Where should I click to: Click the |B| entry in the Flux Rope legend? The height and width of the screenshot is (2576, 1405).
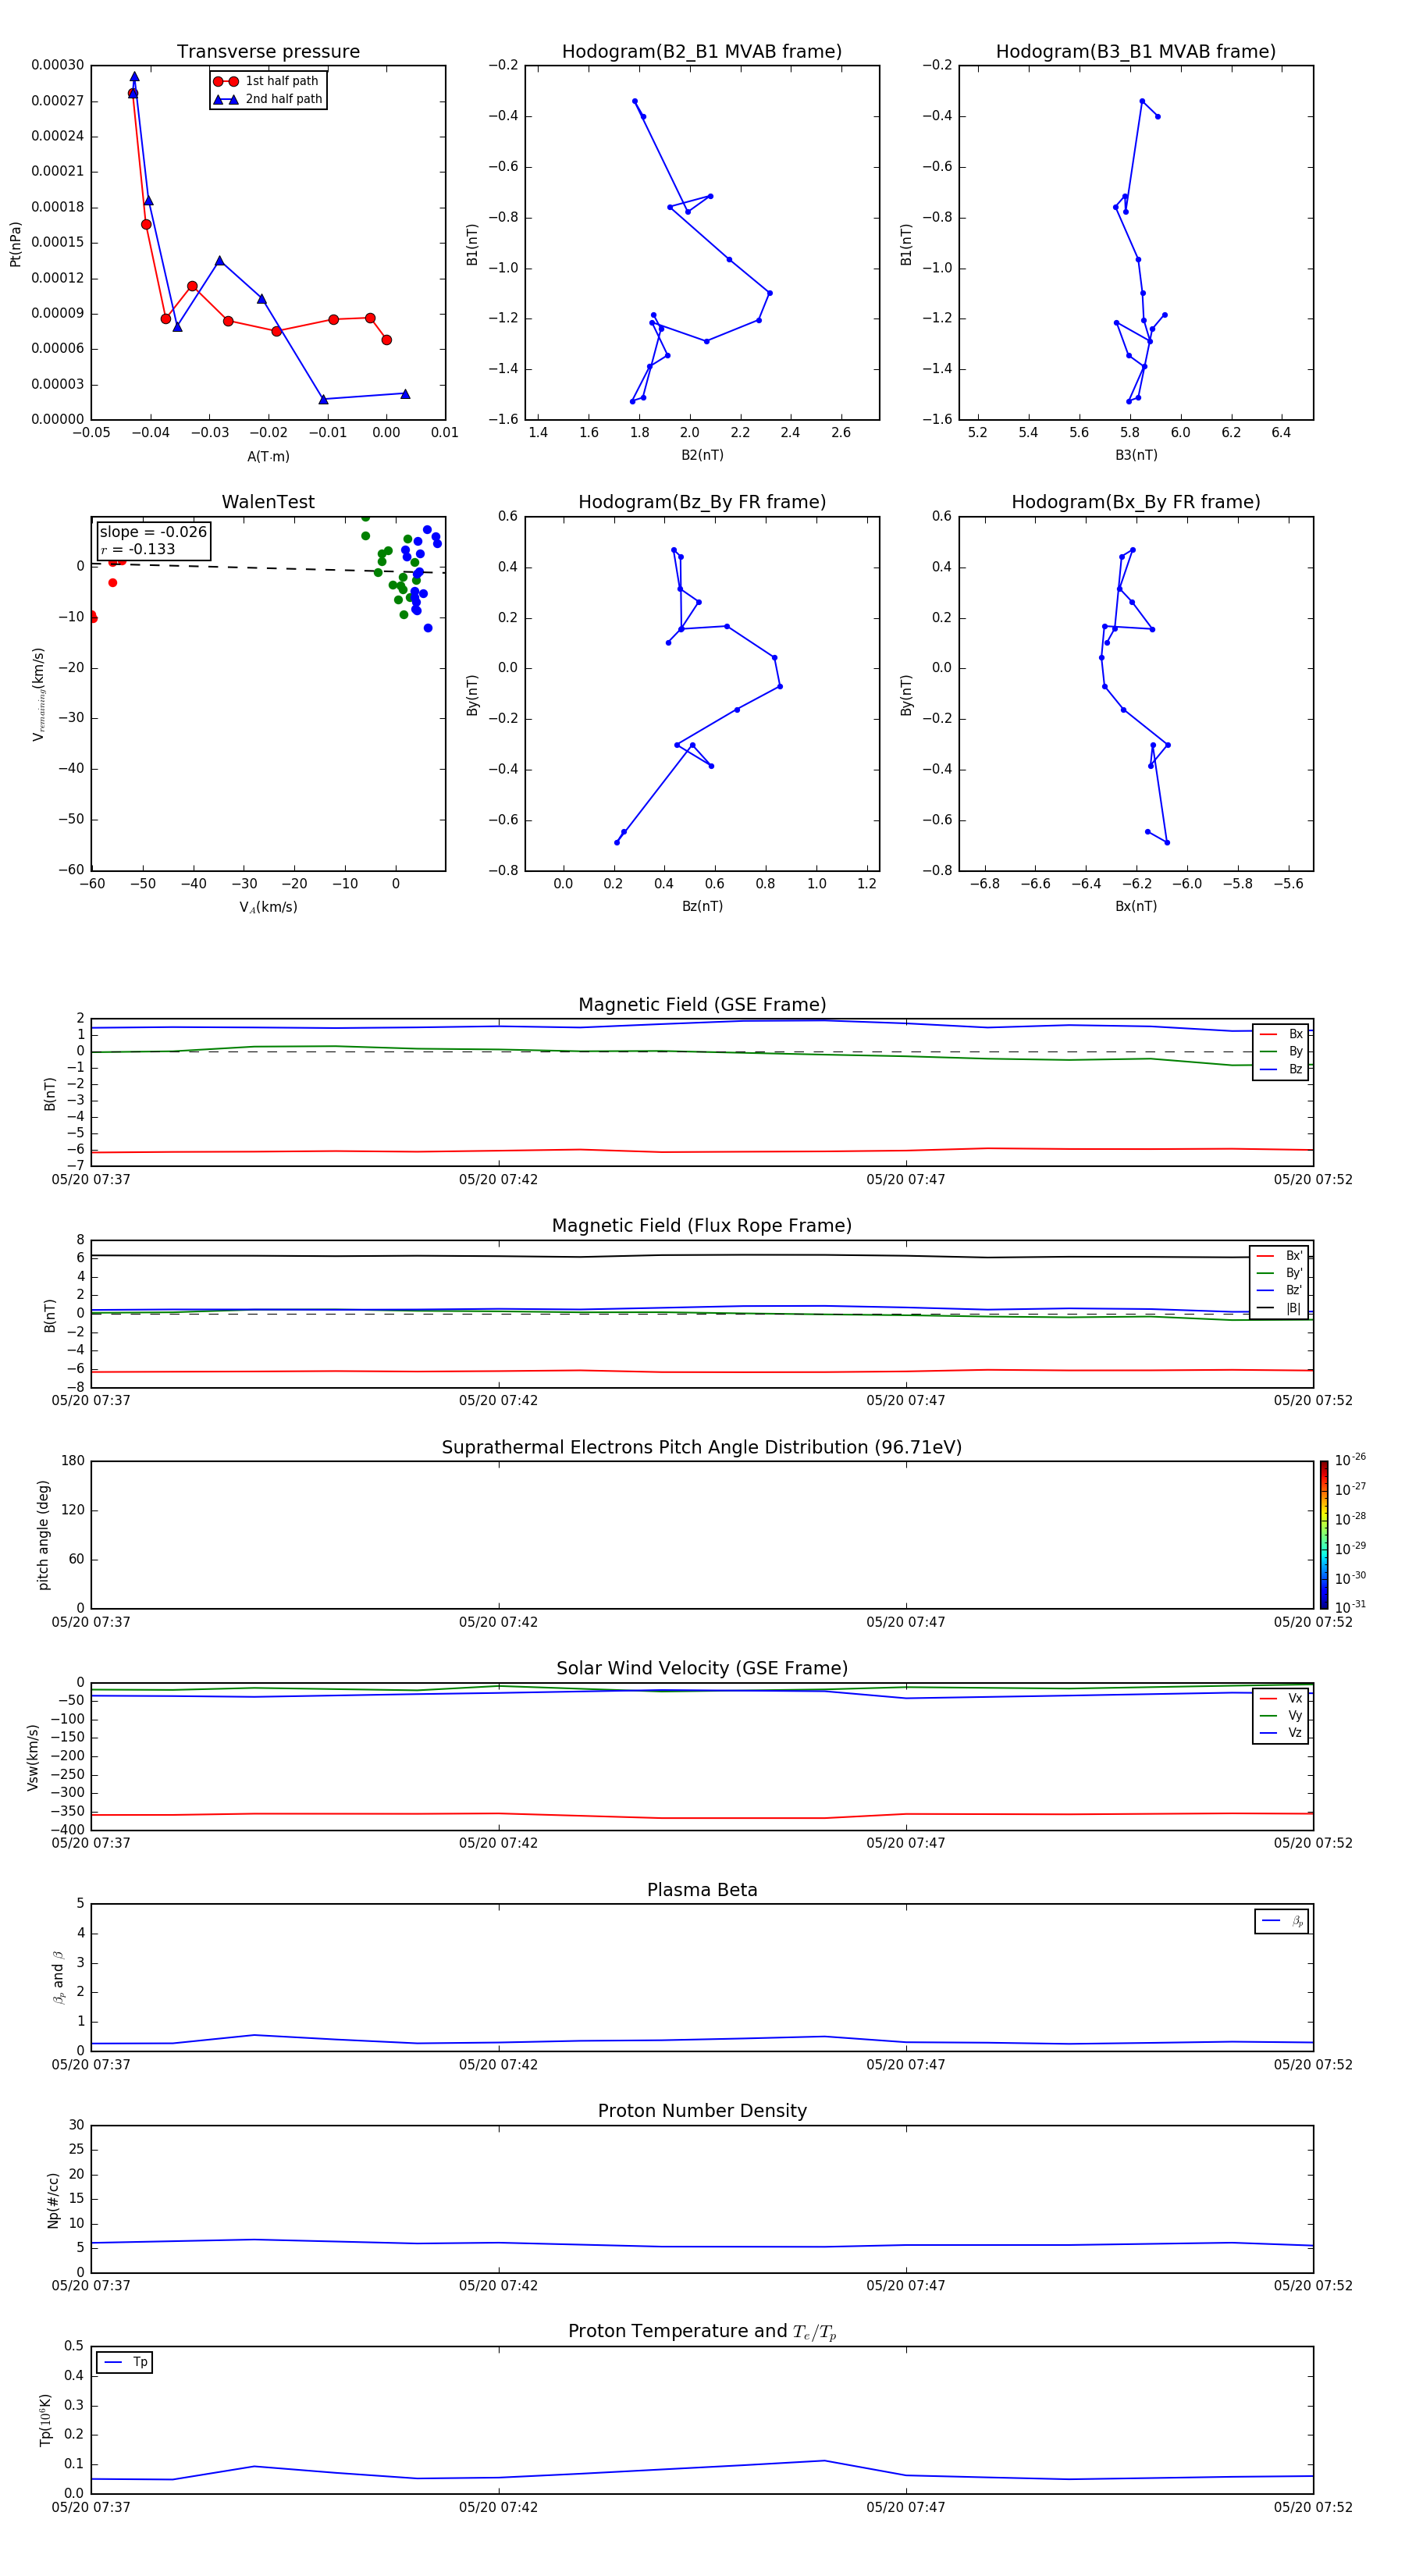click(x=1280, y=1308)
